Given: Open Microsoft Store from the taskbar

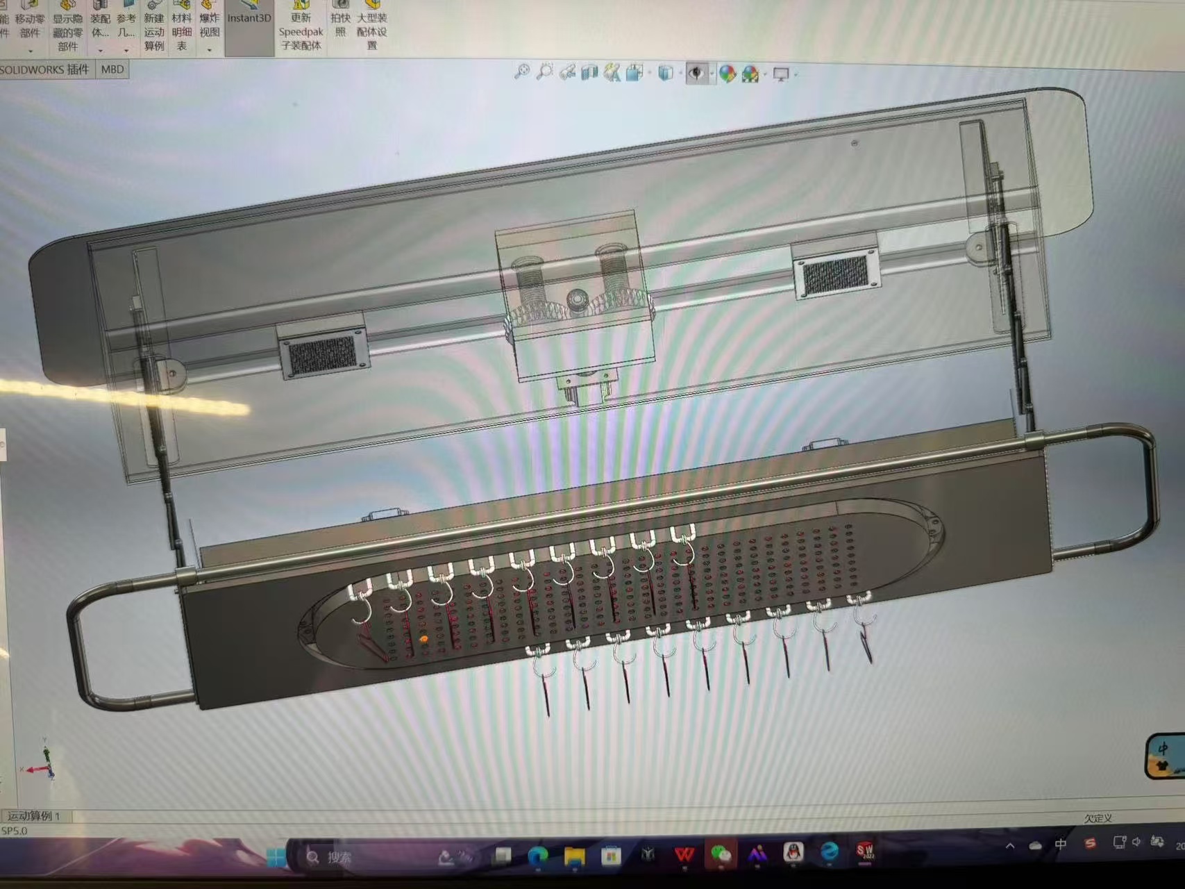Looking at the screenshot, I should [611, 855].
